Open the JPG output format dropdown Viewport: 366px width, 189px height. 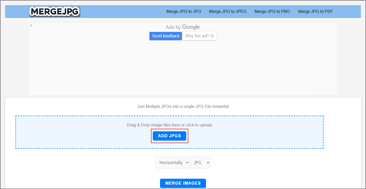(200, 162)
